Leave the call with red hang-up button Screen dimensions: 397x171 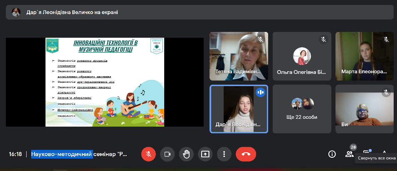(246, 154)
